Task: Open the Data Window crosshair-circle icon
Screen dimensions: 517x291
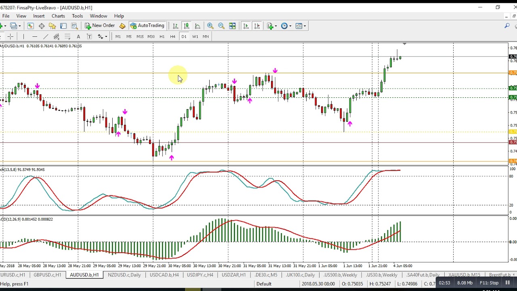Action: pyautogui.click(x=42, y=26)
